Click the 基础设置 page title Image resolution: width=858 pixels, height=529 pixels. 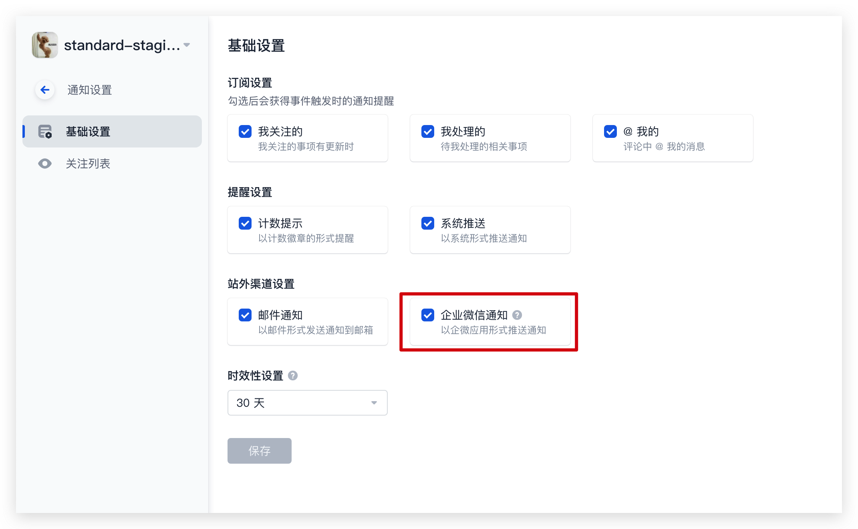tap(256, 46)
